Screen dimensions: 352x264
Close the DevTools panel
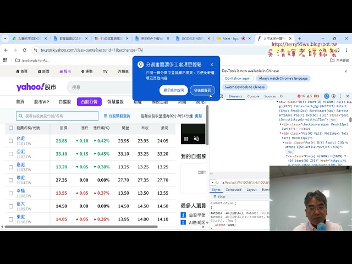click(x=348, y=96)
